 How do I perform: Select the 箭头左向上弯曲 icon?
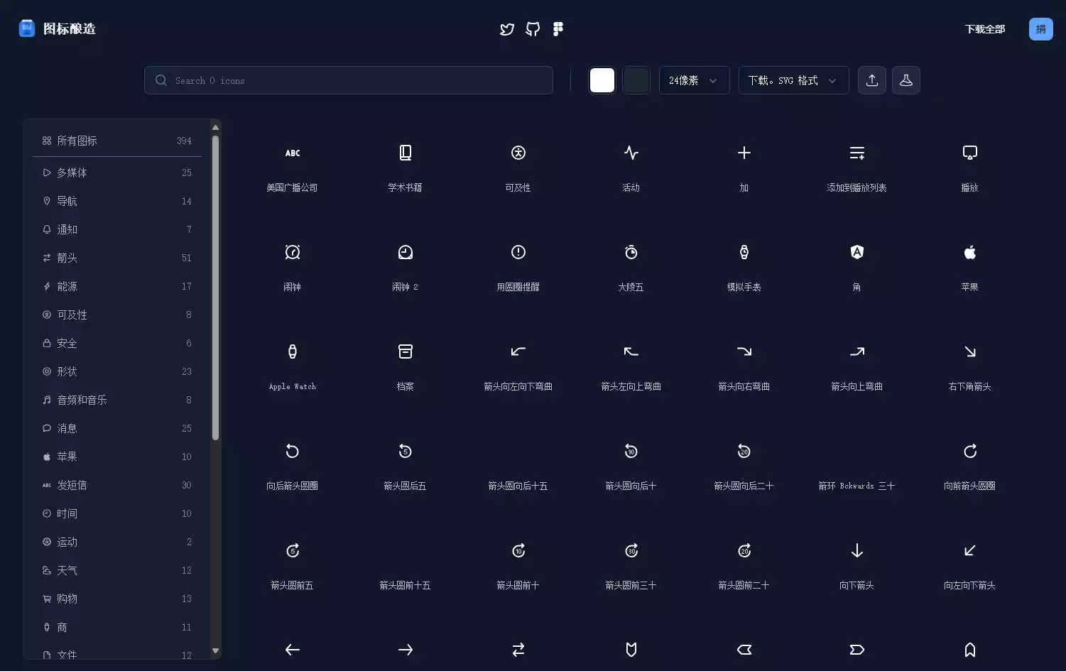[x=631, y=351]
